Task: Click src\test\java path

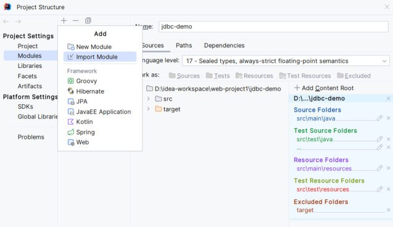Action: (315, 139)
